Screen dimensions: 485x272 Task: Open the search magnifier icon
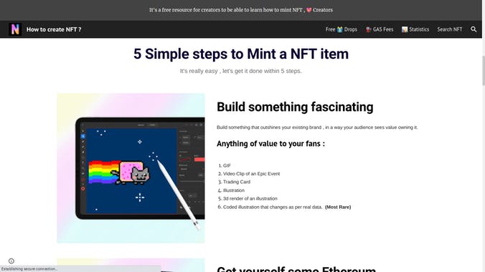(x=474, y=29)
